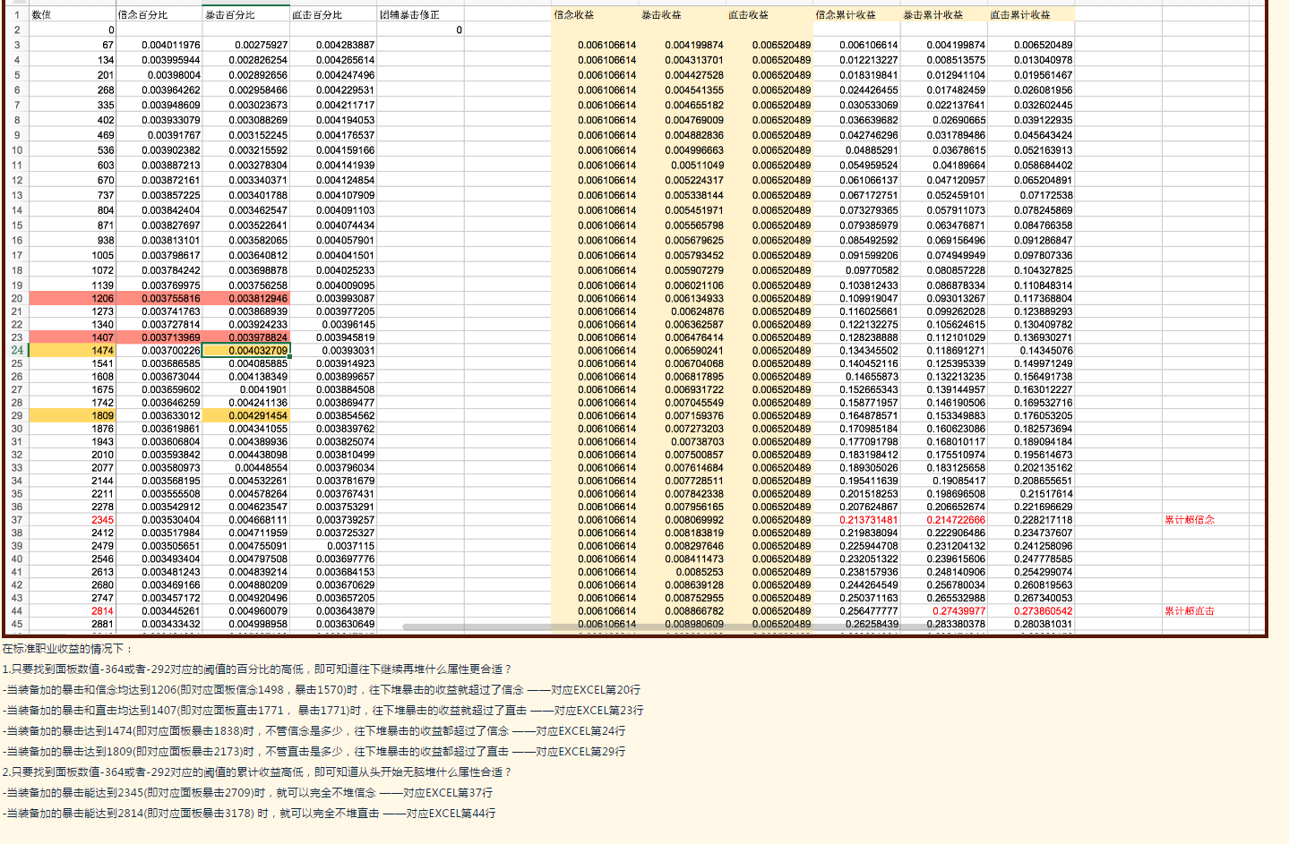The height and width of the screenshot is (844, 1289).
Task: Click the red-text value 2345
Action: pos(102,519)
